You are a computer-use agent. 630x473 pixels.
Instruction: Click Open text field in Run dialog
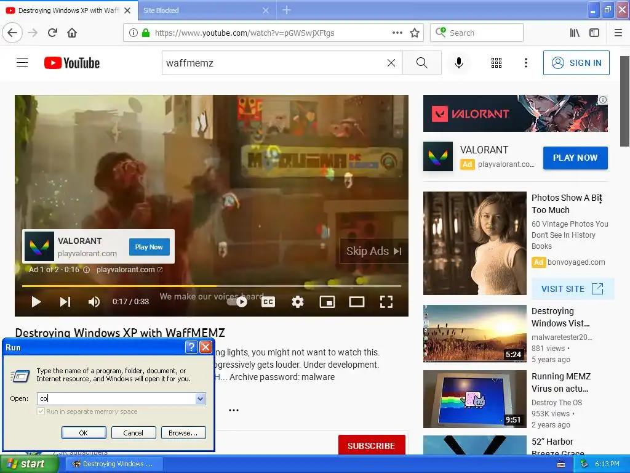tap(116, 398)
